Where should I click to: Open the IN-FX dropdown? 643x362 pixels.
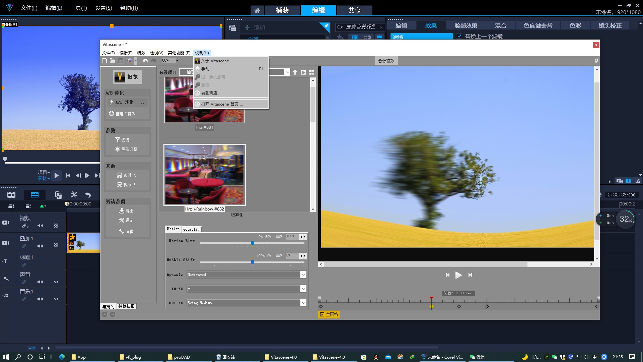(x=303, y=289)
